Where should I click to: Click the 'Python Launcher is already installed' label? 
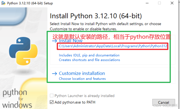click(x=85, y=96)
